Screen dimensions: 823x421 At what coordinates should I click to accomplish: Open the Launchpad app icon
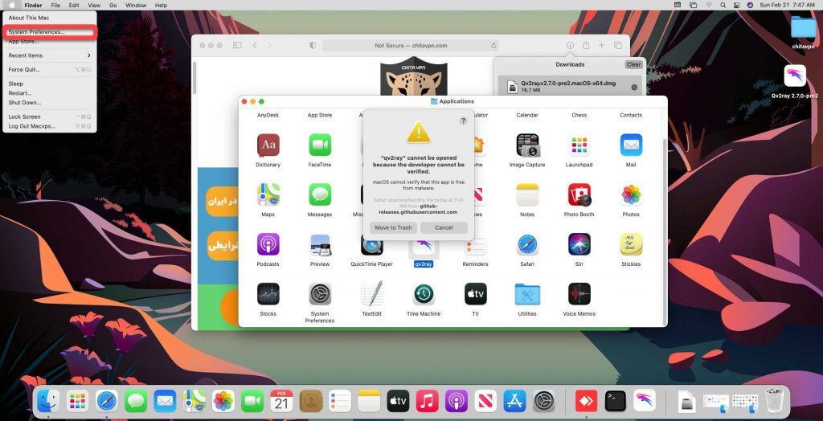pos(579,145)
